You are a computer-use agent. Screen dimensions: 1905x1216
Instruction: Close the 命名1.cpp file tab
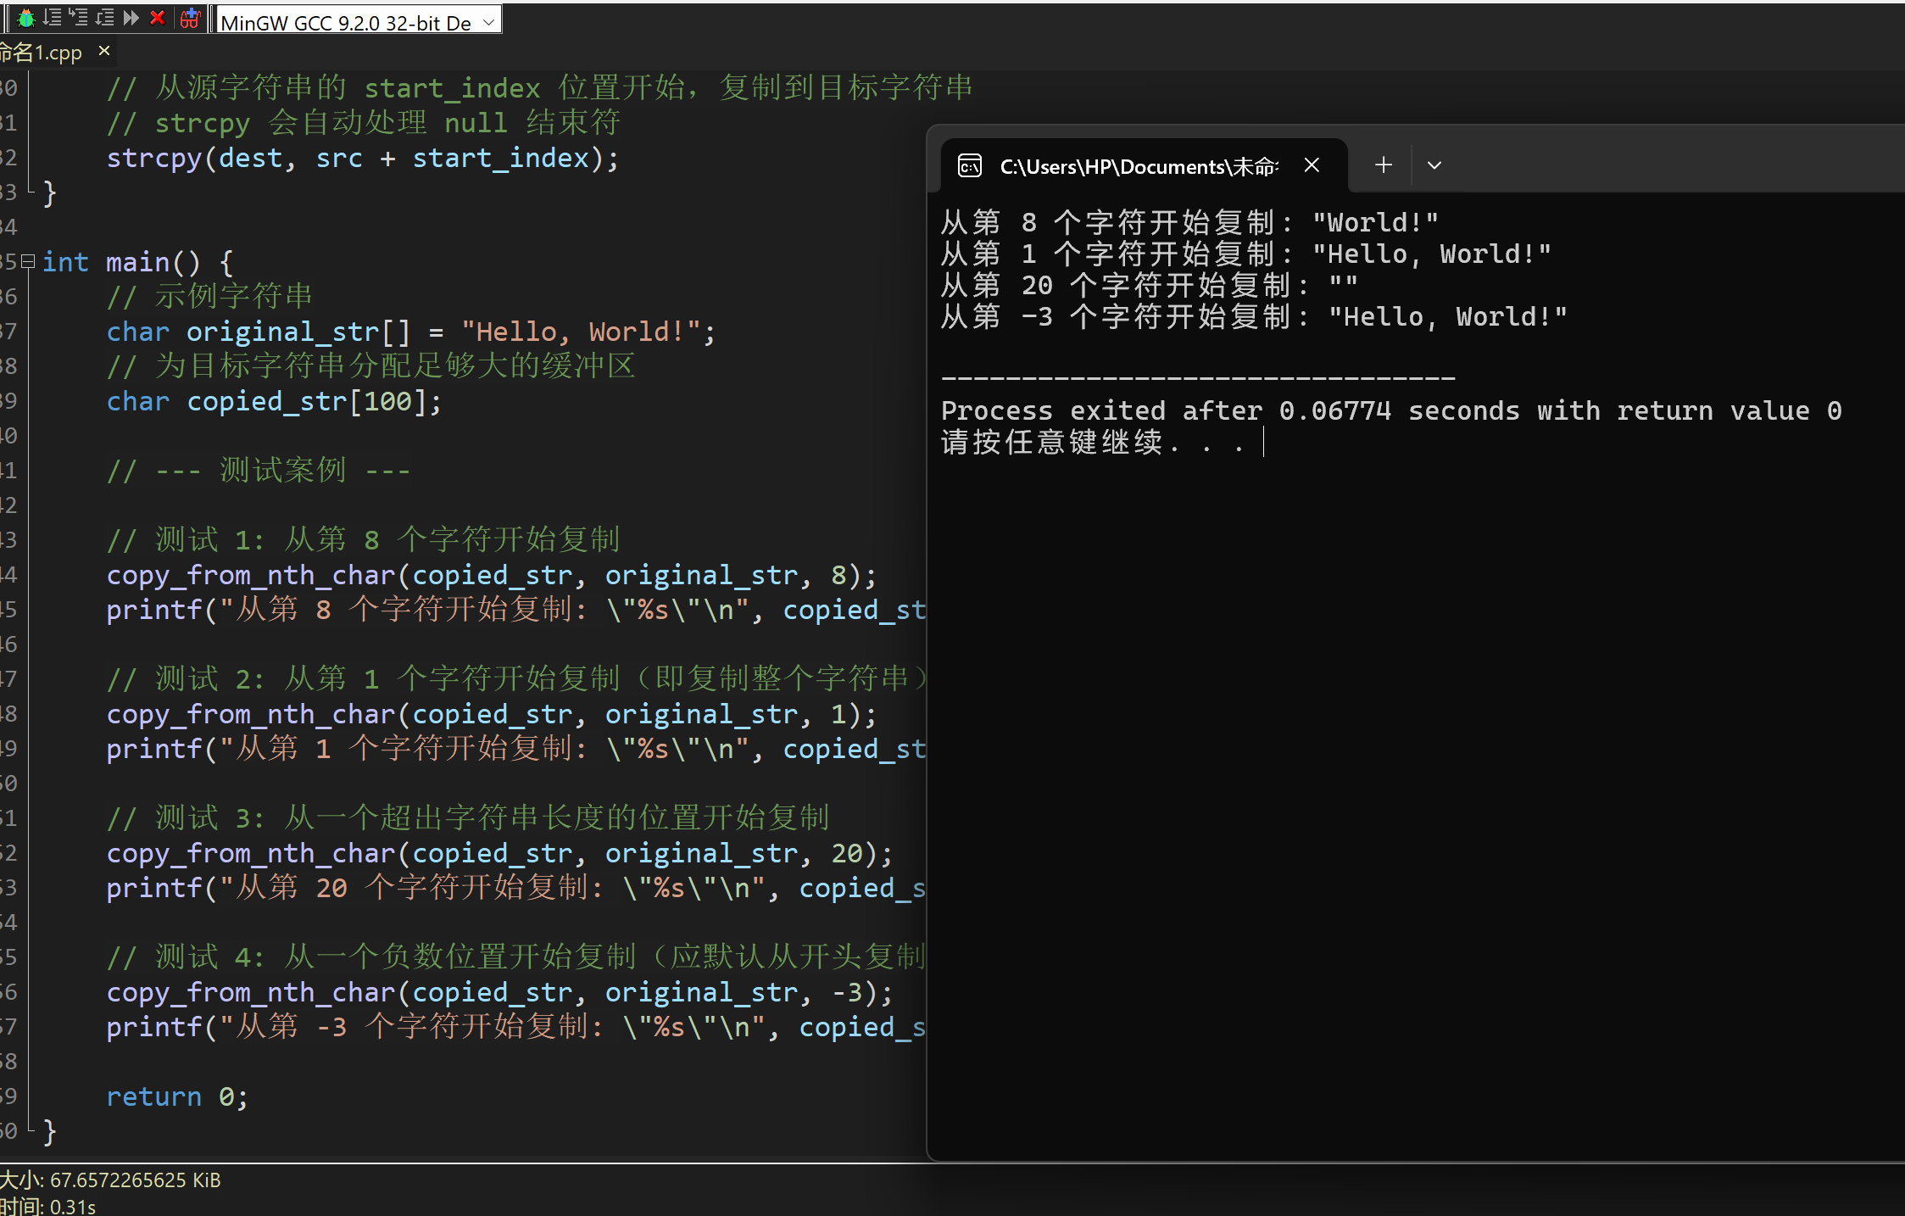[104, 51]
